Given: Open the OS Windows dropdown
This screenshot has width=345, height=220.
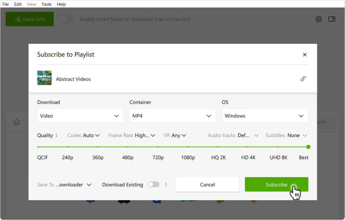Looking at the screenshot, I should point(265,116).
